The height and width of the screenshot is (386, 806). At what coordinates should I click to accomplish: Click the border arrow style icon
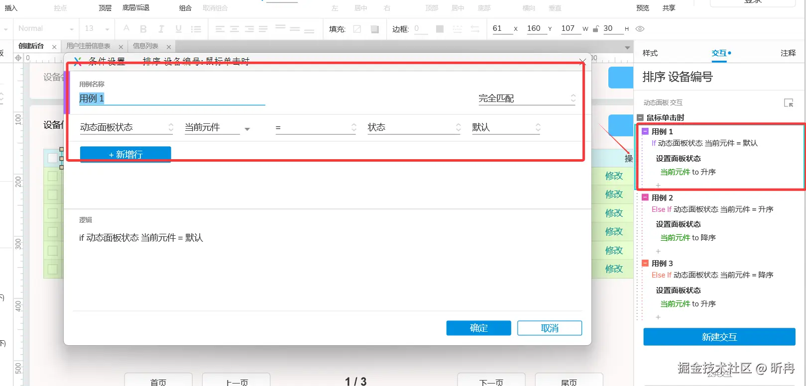tap(475, 29)
